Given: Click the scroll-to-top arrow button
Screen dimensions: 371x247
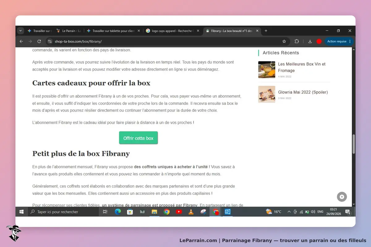Looking at the screenshot, I should click(x=342, y=197).
